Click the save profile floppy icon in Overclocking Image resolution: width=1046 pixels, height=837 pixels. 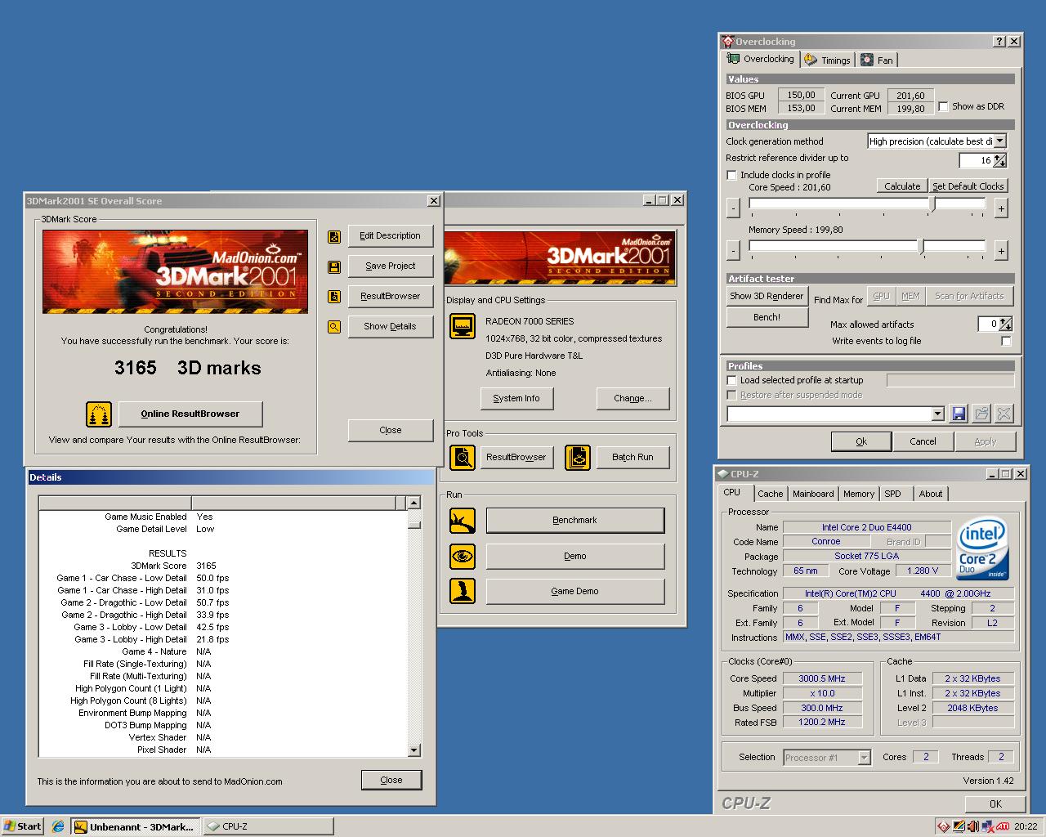959,414
